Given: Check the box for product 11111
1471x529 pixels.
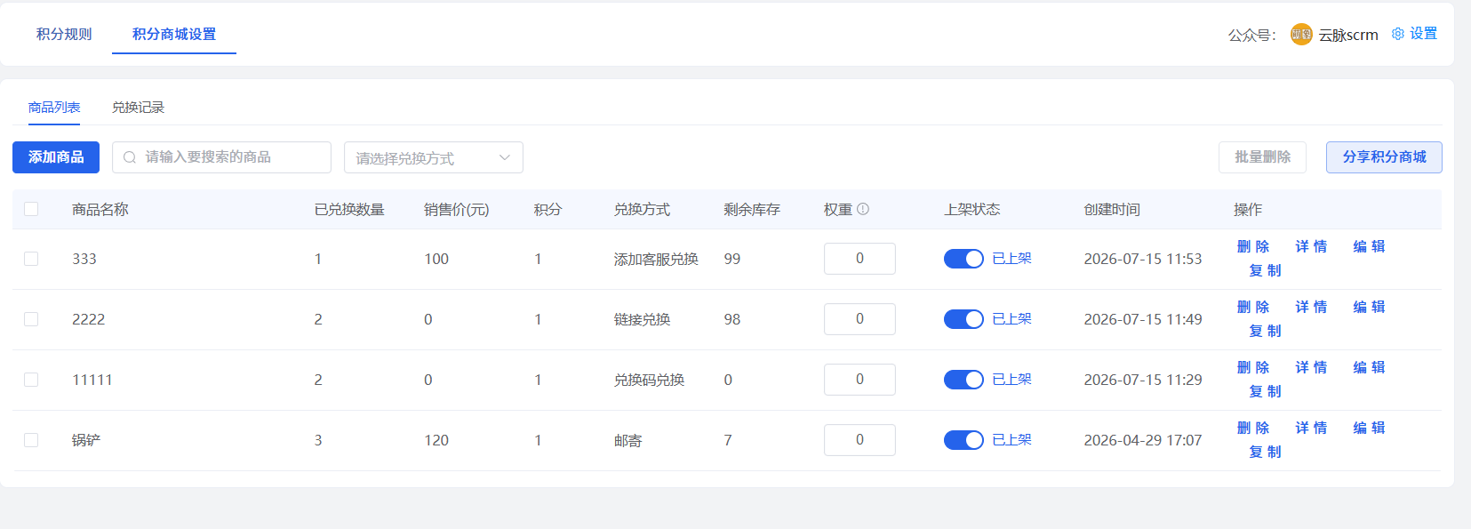Looking at the screenshot, I should point(31,380).
